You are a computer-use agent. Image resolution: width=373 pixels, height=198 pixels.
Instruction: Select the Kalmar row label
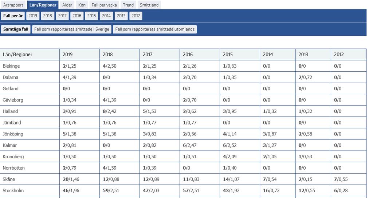click(10, 145)
